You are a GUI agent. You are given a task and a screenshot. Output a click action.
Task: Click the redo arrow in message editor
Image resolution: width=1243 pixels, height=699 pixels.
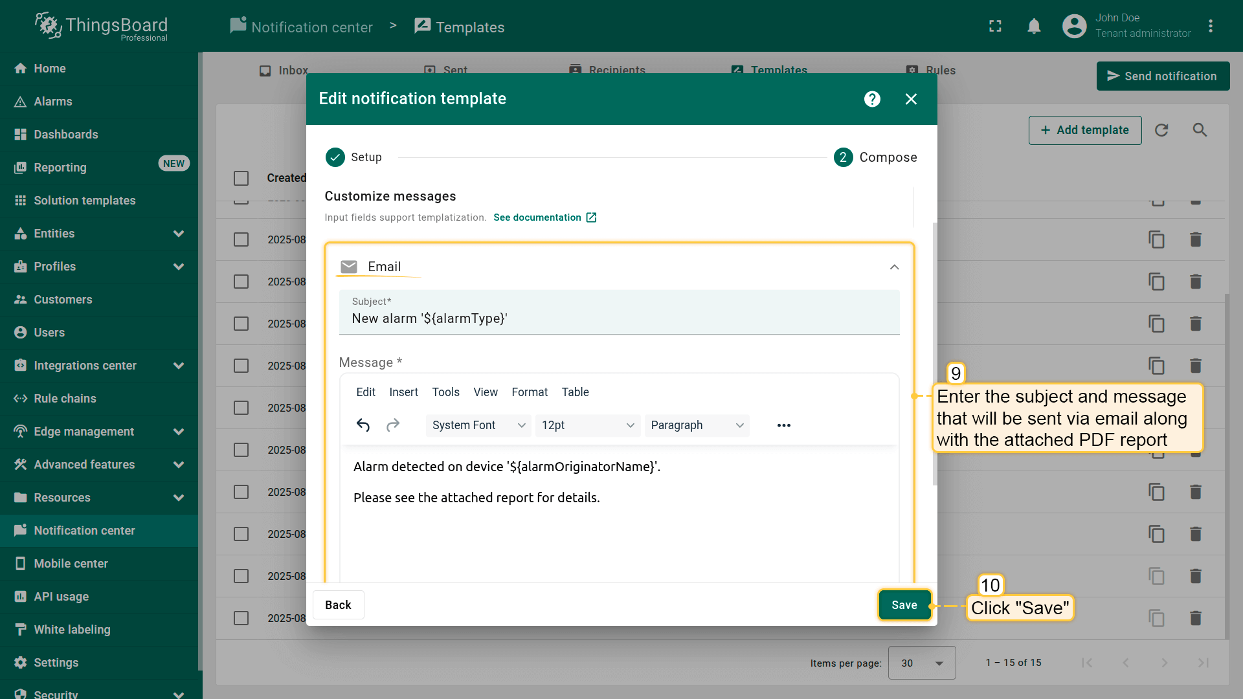coord(393,425)
